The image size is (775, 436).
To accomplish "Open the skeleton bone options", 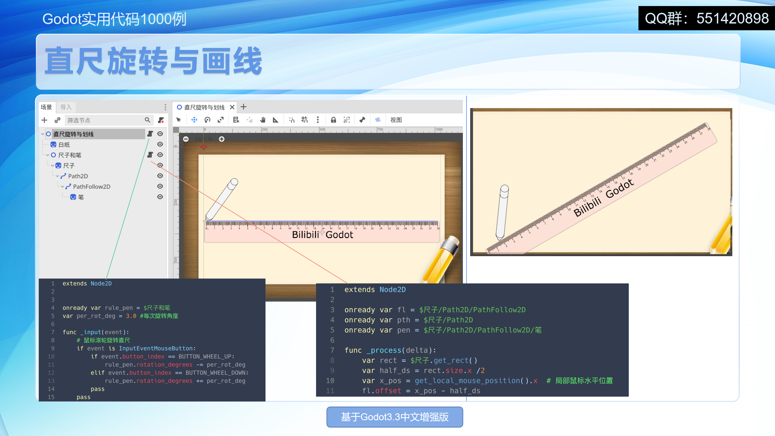I will [362, 120].
